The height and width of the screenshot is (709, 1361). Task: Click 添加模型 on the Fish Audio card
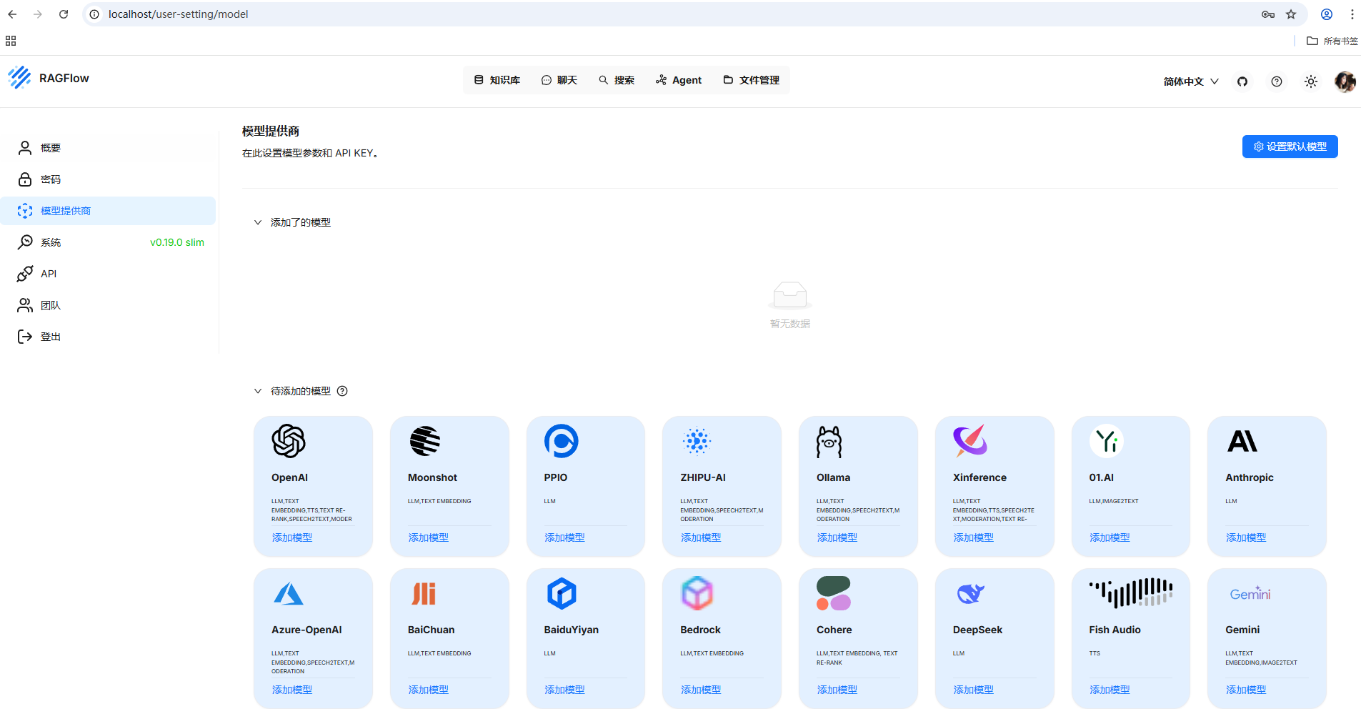[x=1110, y=690]
